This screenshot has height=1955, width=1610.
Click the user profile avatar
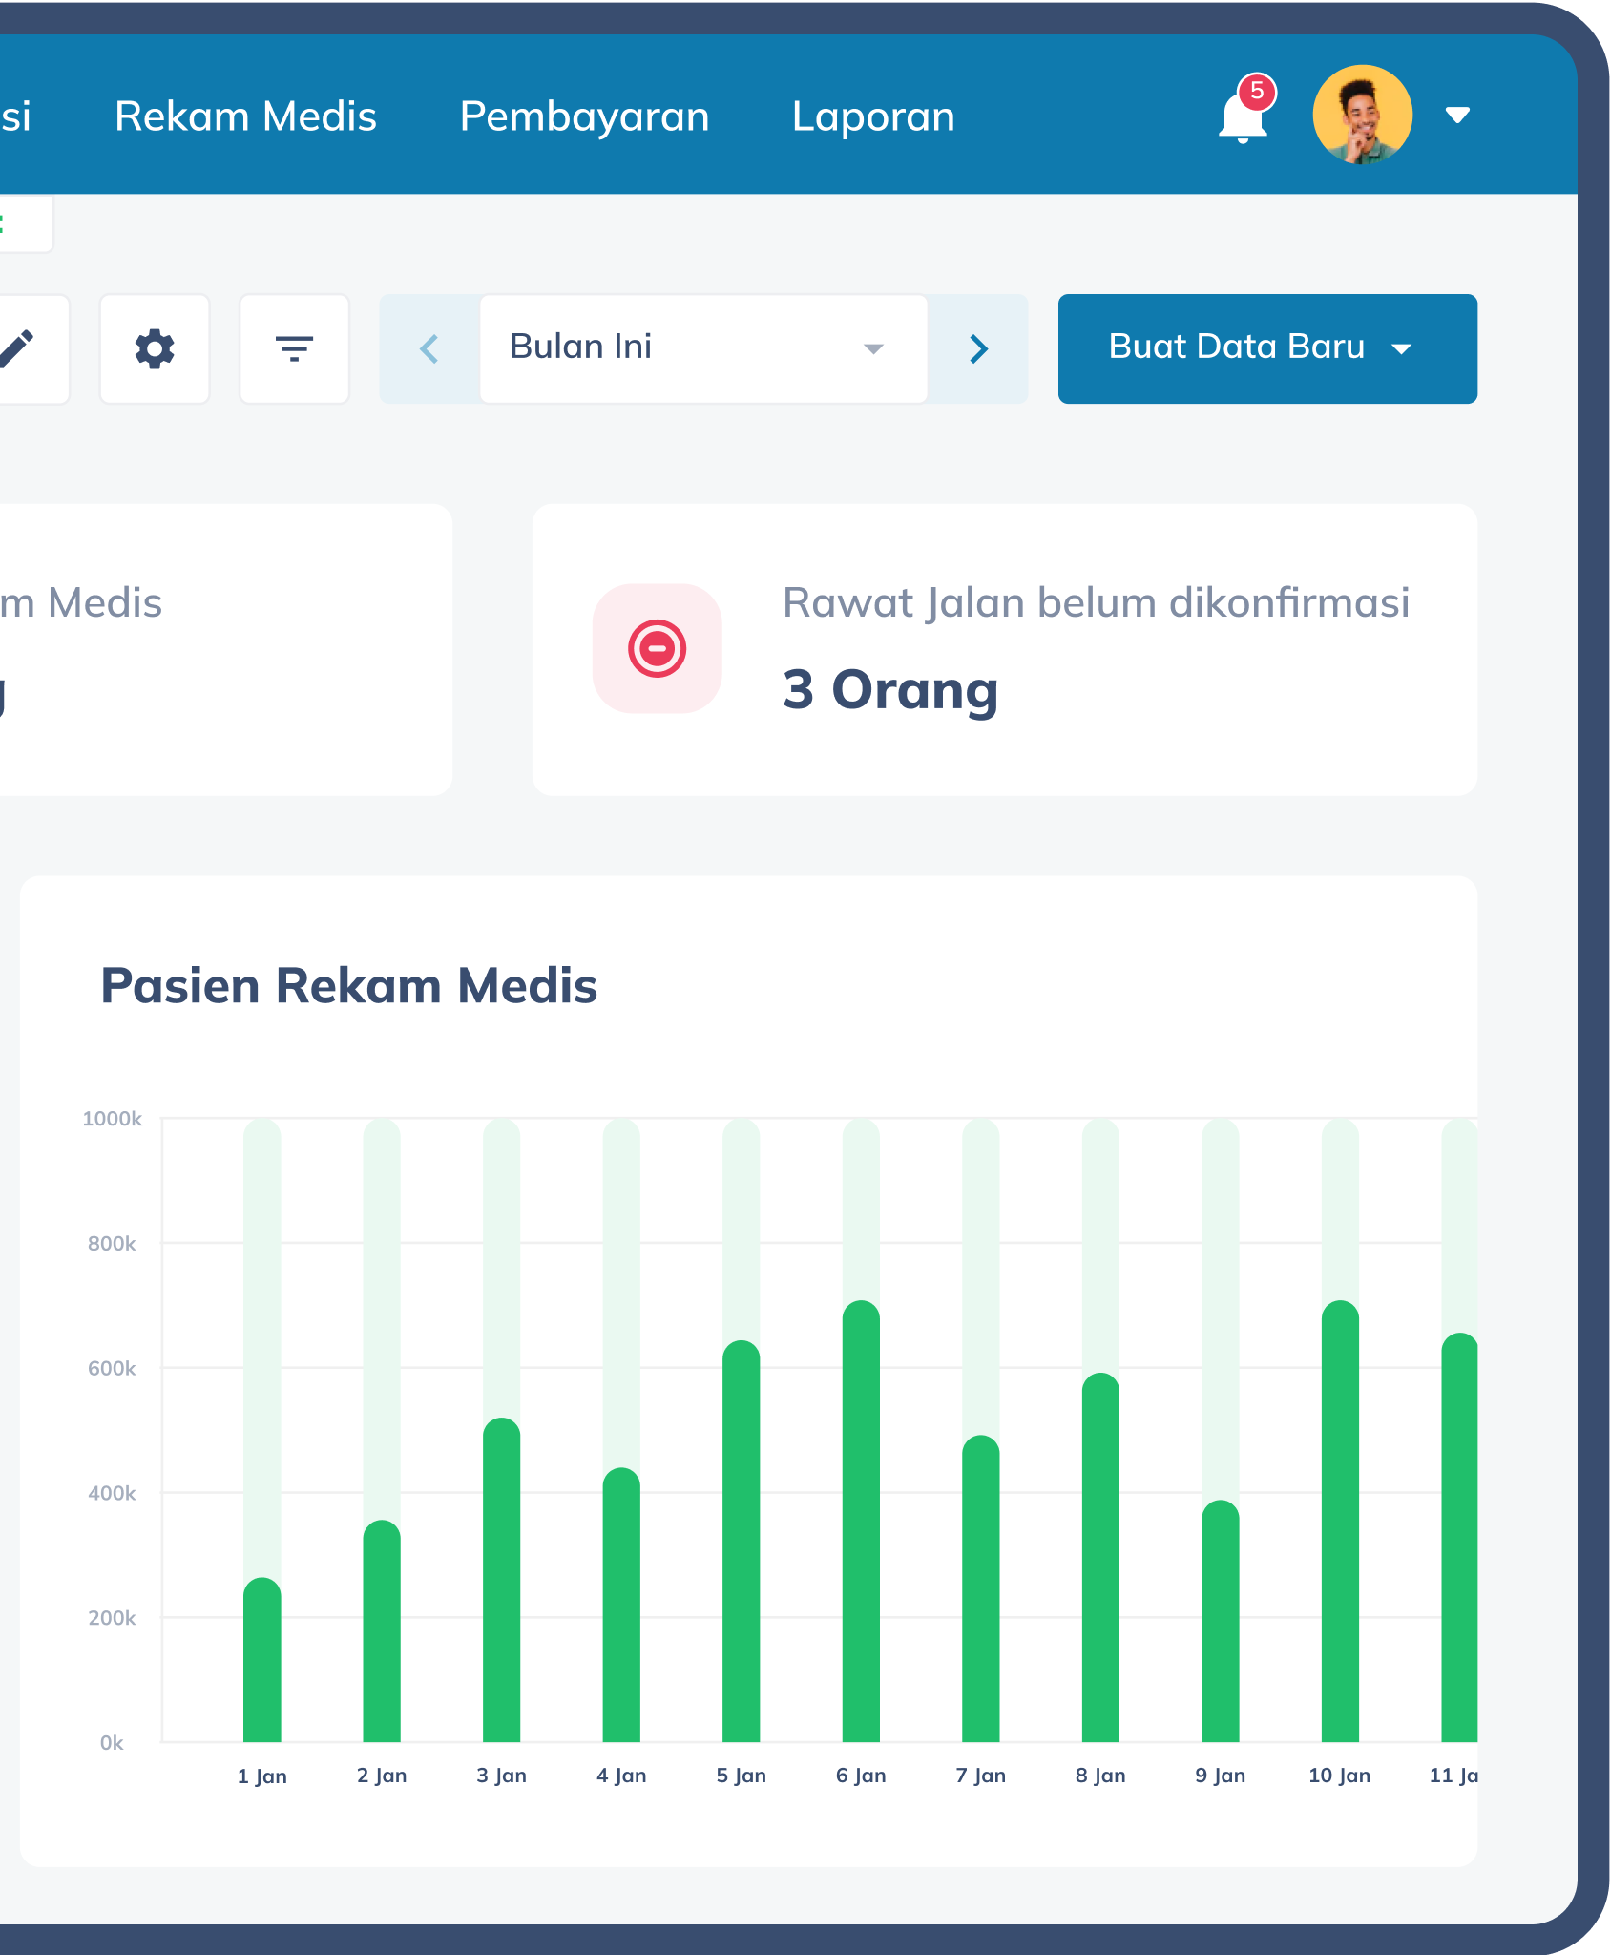(1362, 116)
